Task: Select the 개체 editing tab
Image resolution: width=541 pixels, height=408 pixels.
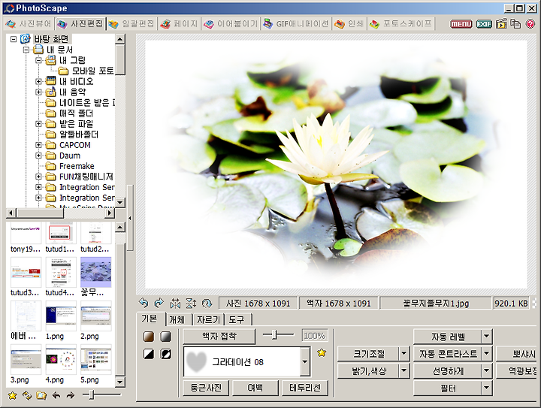Action: pyautogui.click(x=178, y=320)
